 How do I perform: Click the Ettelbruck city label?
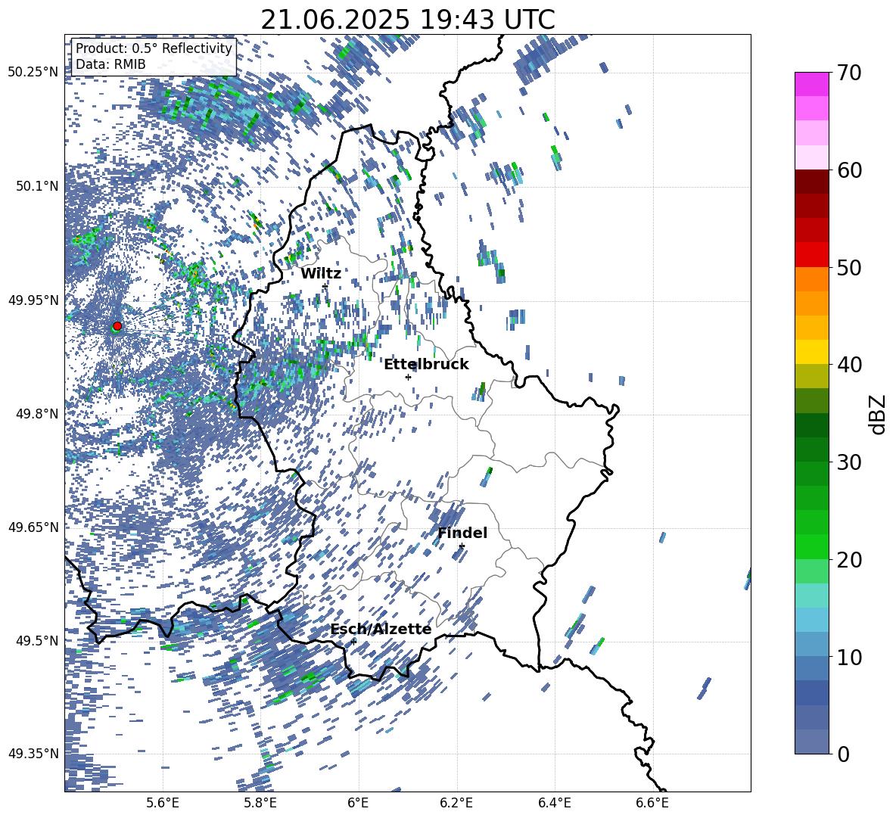tap(426, 365)
